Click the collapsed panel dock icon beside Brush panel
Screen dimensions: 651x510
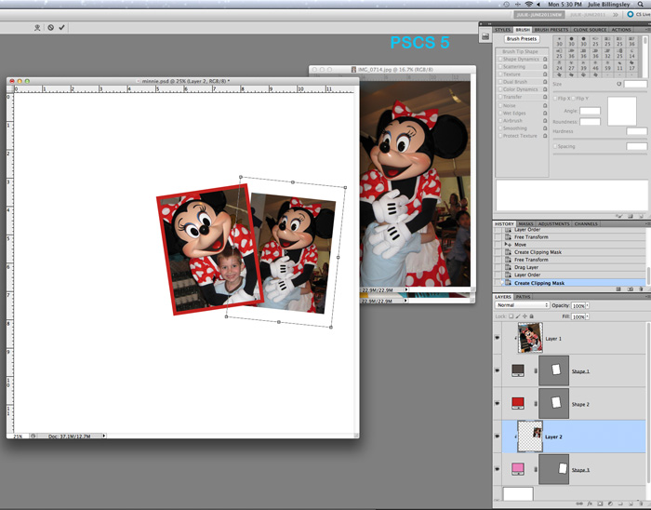click(485, 37)
